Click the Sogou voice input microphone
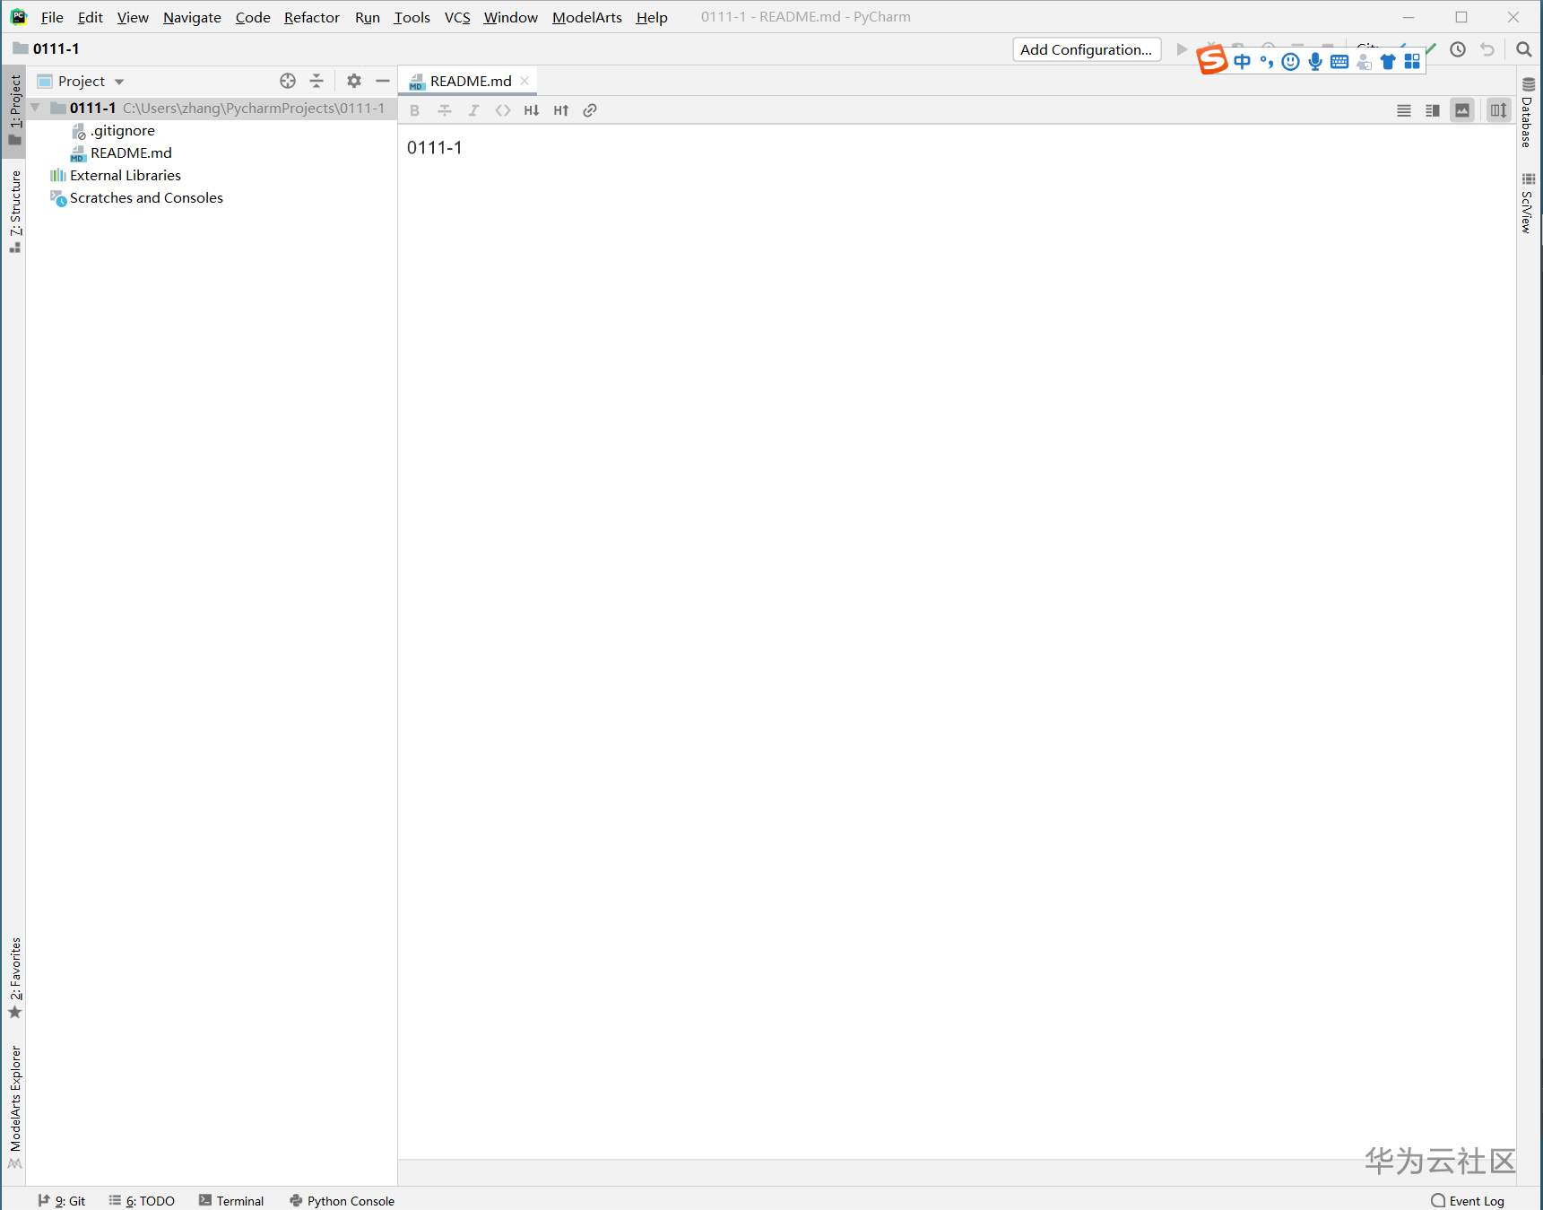This screenshot has height=1210, width=1543. click(1315, 61)
